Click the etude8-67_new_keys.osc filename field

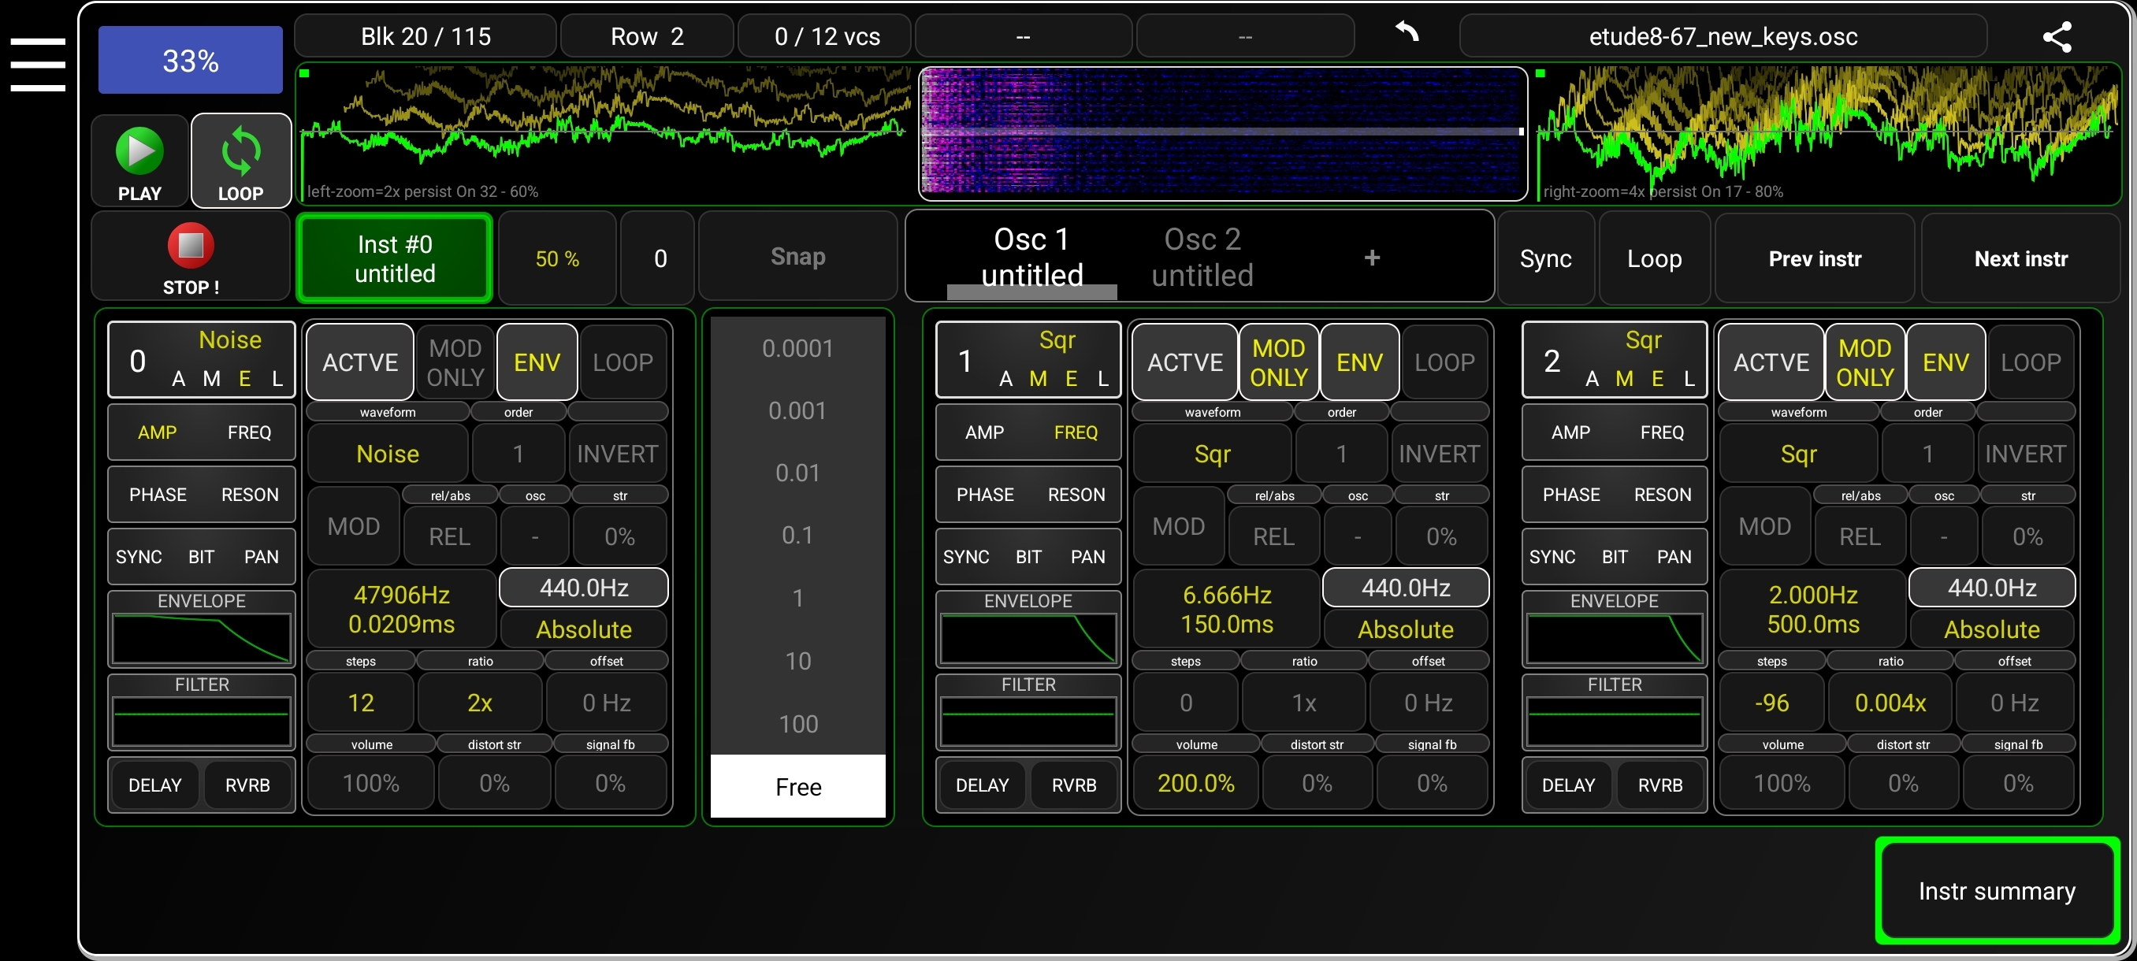point(1723,35)
